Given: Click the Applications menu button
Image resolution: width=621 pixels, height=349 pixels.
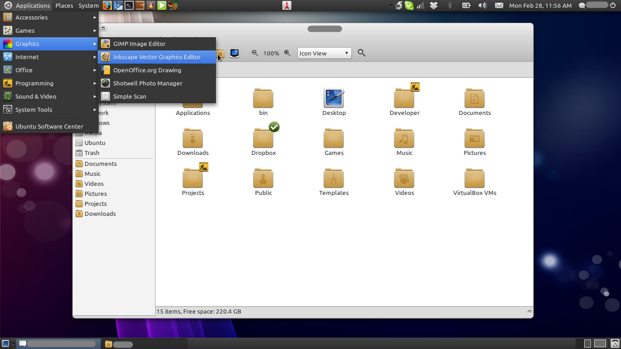Looking at the screenshot, I should pos(27,5).
